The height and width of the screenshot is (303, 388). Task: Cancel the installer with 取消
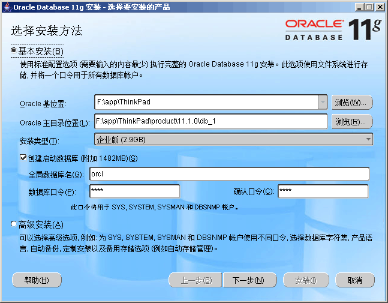point(354,280)
